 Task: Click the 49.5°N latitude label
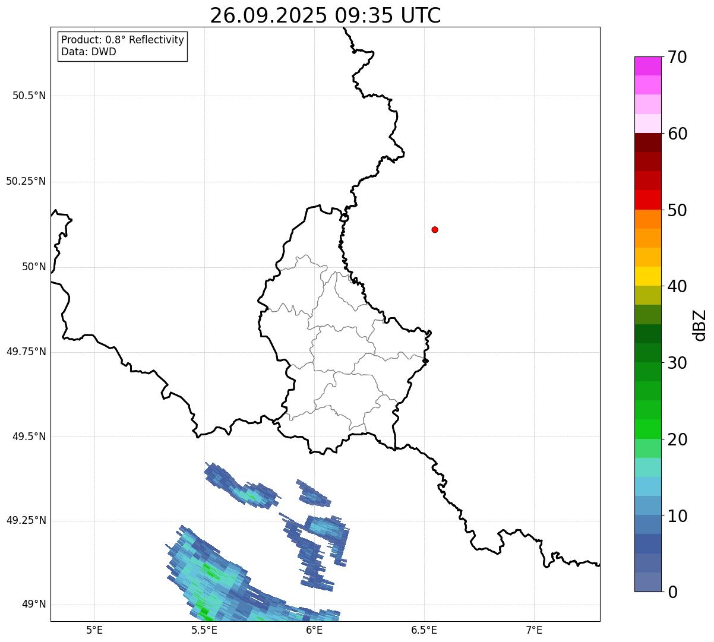pos(29,437)
